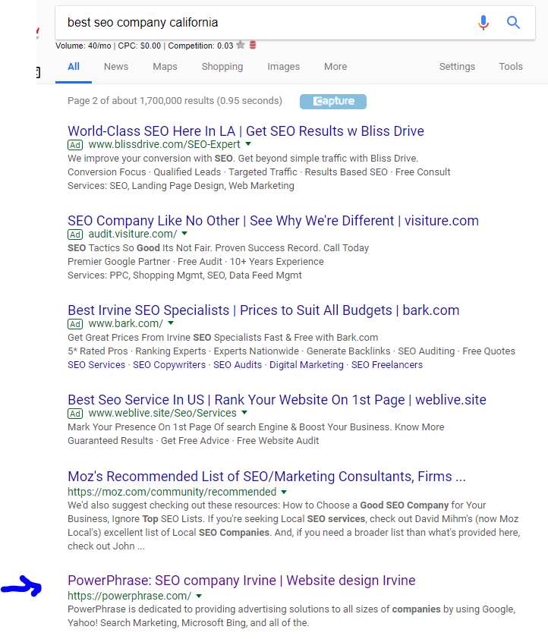548x639 pixels.
Task: Expand dropdown next to moz.com URL
Action: click(284, 492)
